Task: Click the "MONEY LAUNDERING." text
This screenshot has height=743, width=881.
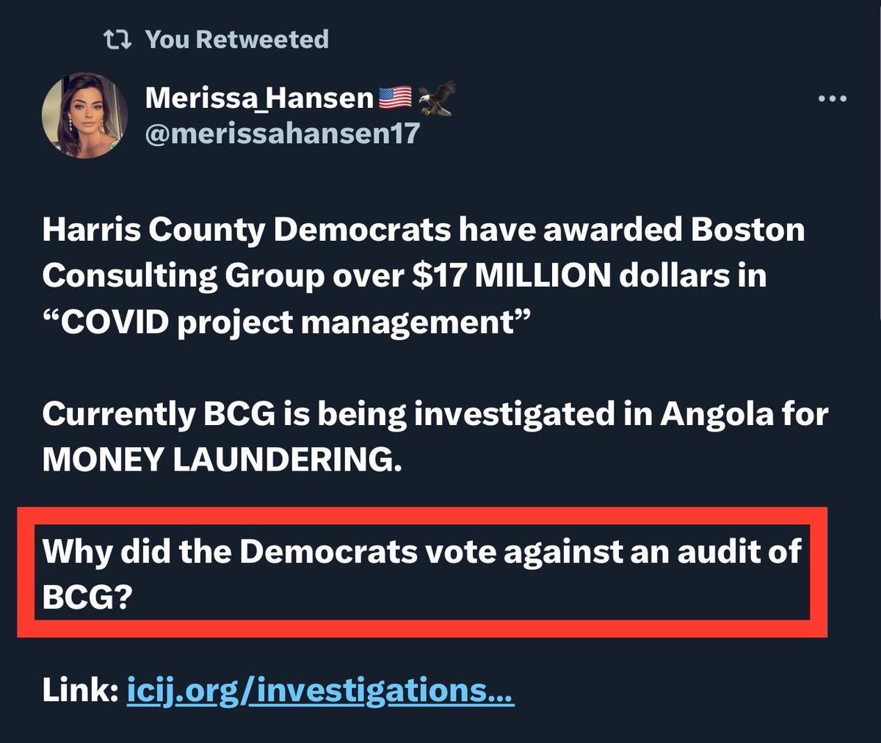Action: click(222, 460)
